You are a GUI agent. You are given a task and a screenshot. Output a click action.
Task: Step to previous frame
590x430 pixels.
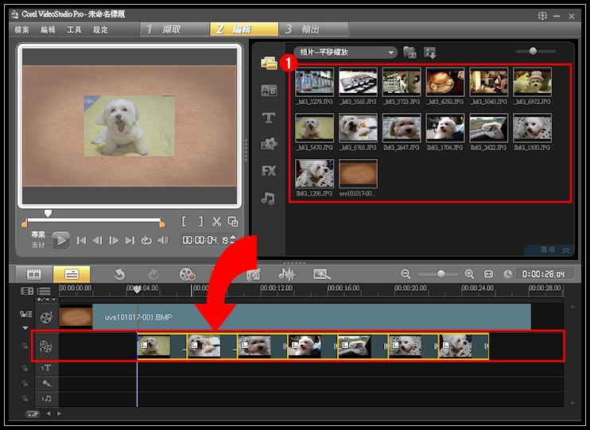pos(97,240)
